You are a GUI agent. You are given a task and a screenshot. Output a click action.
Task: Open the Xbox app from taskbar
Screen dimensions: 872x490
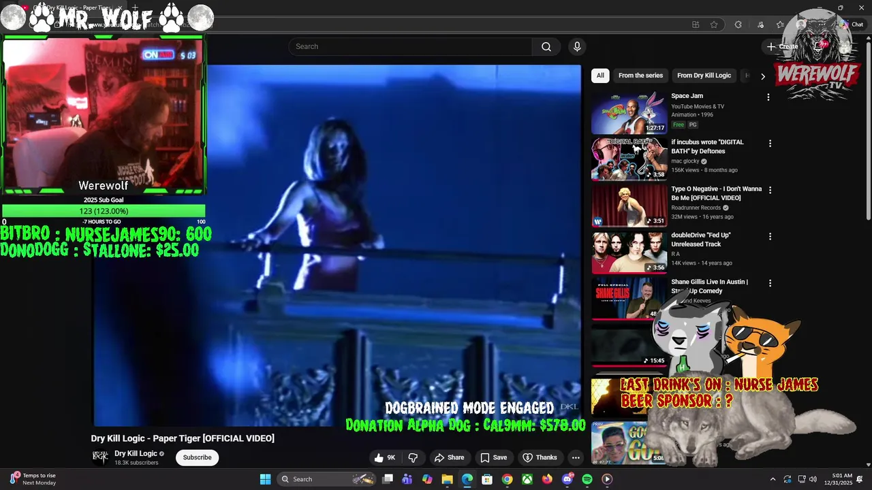(527, 479)
